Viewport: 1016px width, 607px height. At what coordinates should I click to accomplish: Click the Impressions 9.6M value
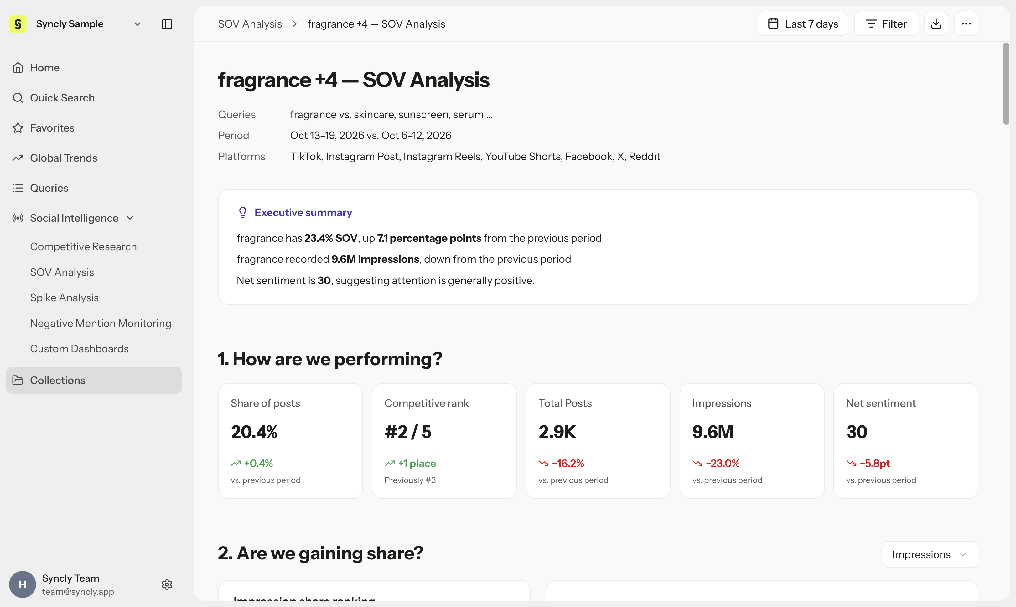tap(713, 432)
